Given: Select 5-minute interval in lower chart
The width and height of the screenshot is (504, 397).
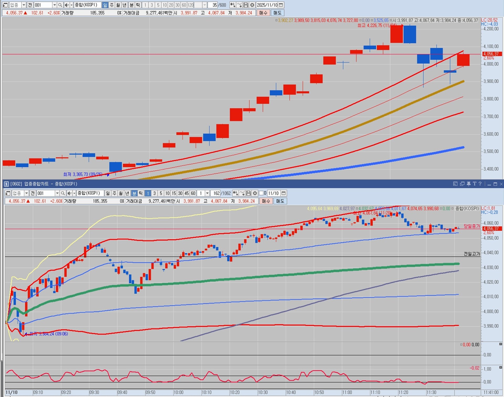Looking at the screenshot, I should pyautogui.click(x=161, y=193).
